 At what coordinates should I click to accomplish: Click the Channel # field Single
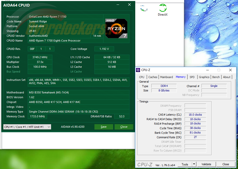point(214,86)
